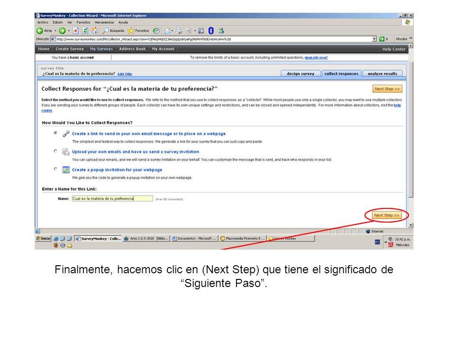
Task: Switch to collect responses tab
Action: (342, 74)
